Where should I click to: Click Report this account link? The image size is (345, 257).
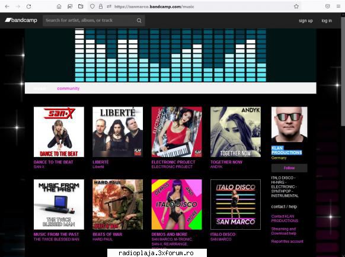[x=287, y=242]
